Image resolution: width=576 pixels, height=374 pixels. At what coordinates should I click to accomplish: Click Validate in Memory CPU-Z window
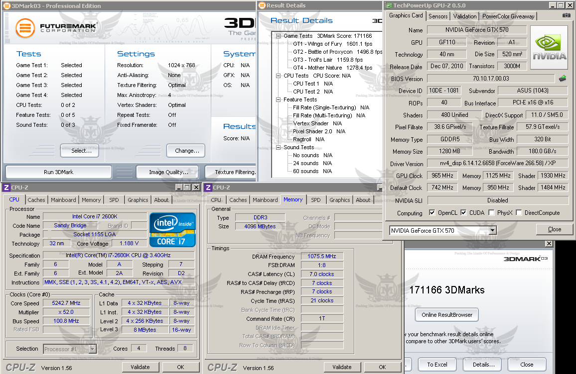[342, 367]
